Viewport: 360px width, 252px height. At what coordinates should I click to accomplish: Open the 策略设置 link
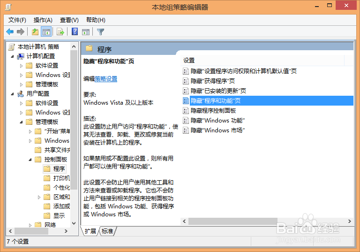106,79
